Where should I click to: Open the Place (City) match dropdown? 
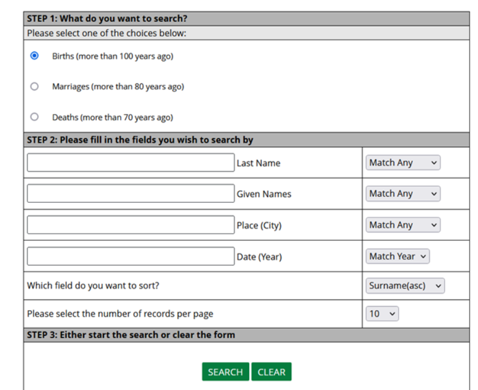(403, 225)
